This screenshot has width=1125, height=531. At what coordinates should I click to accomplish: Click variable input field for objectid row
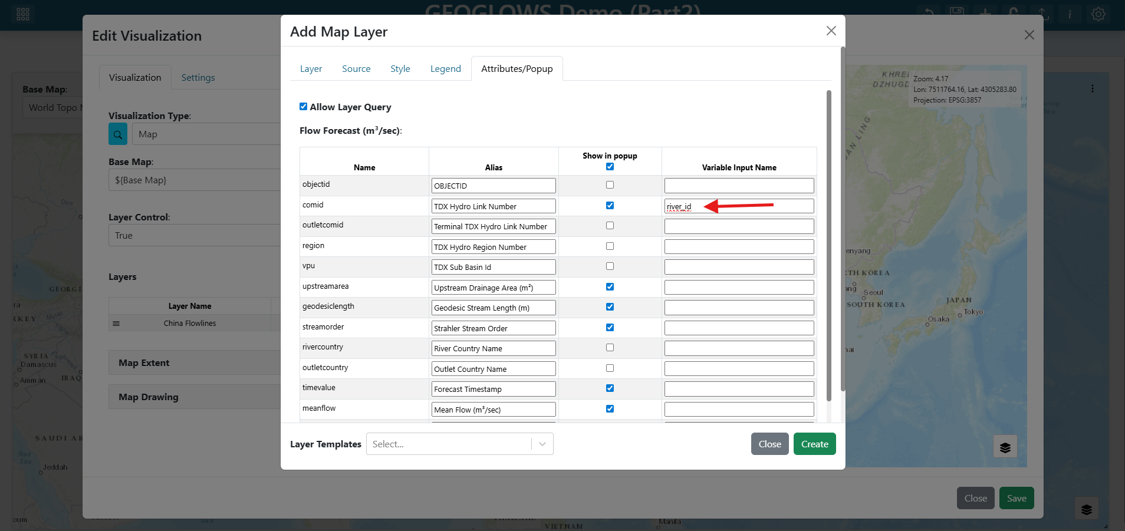(x=739, y=186)
